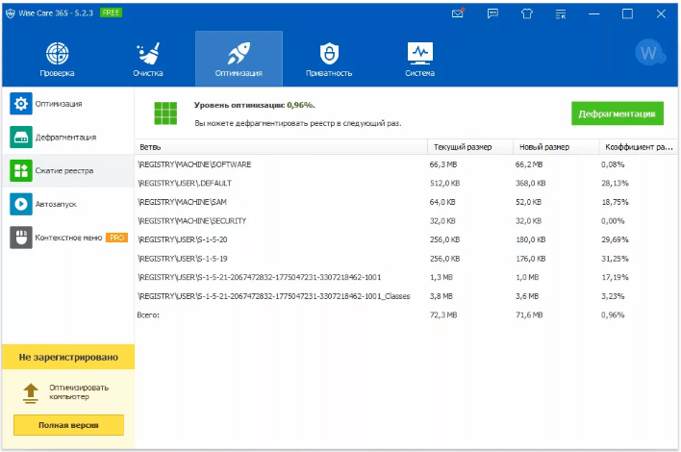
Task: Click the Ветвь column header
Action: click(x=281, y=147)
